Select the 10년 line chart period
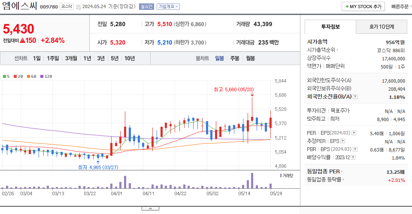The image size is (412, 214). [x=130, y=58]
